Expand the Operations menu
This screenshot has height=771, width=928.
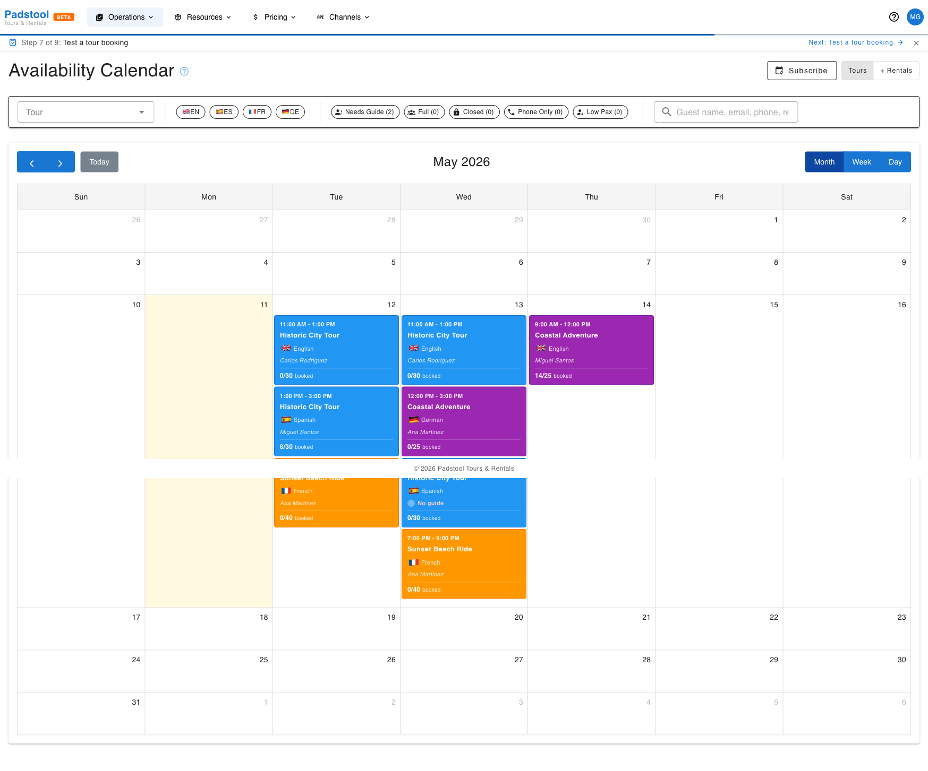click(x=125, y=17)
